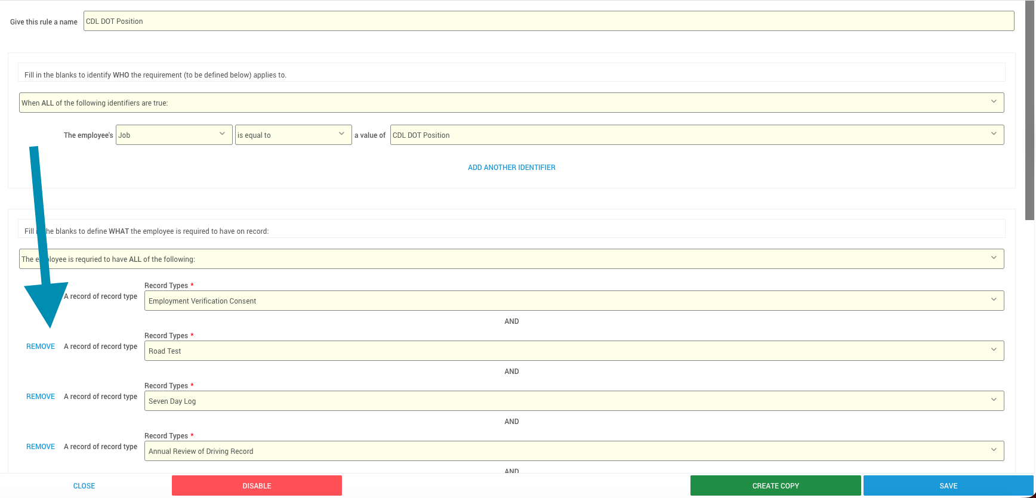Click the Add Another Identifier link
1036x498 pixels.
pos(511,168)
